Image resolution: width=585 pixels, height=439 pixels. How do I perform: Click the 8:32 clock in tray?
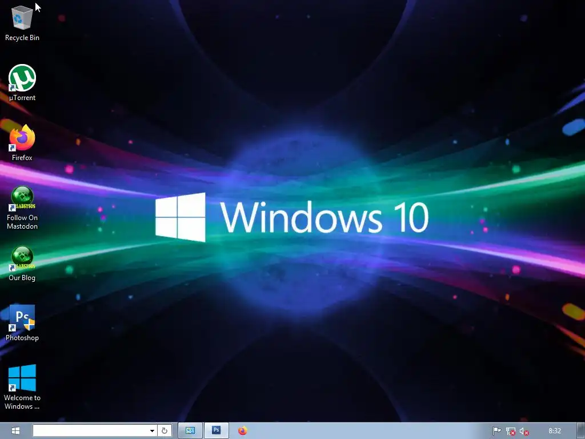[x=555, y=431]
